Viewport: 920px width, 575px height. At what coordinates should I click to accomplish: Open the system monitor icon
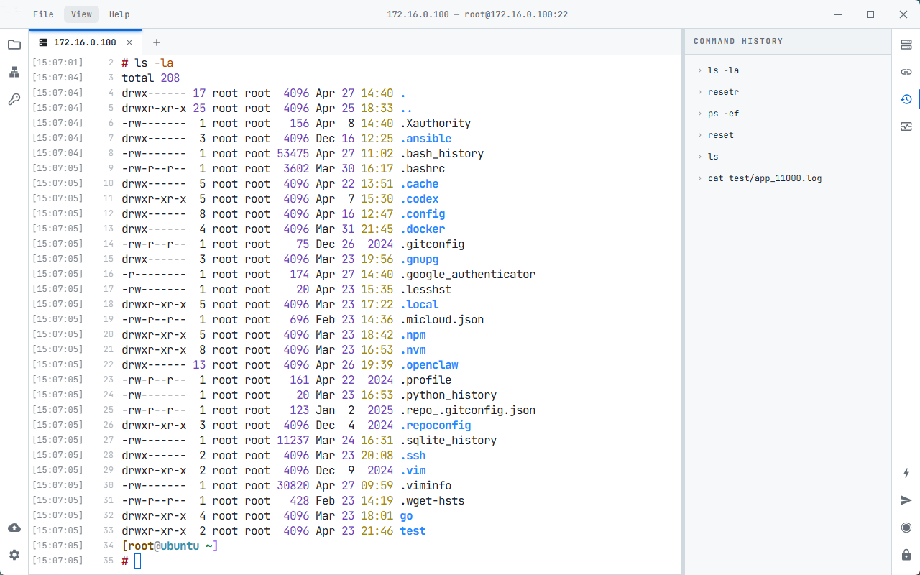click(x=906, y=126)
